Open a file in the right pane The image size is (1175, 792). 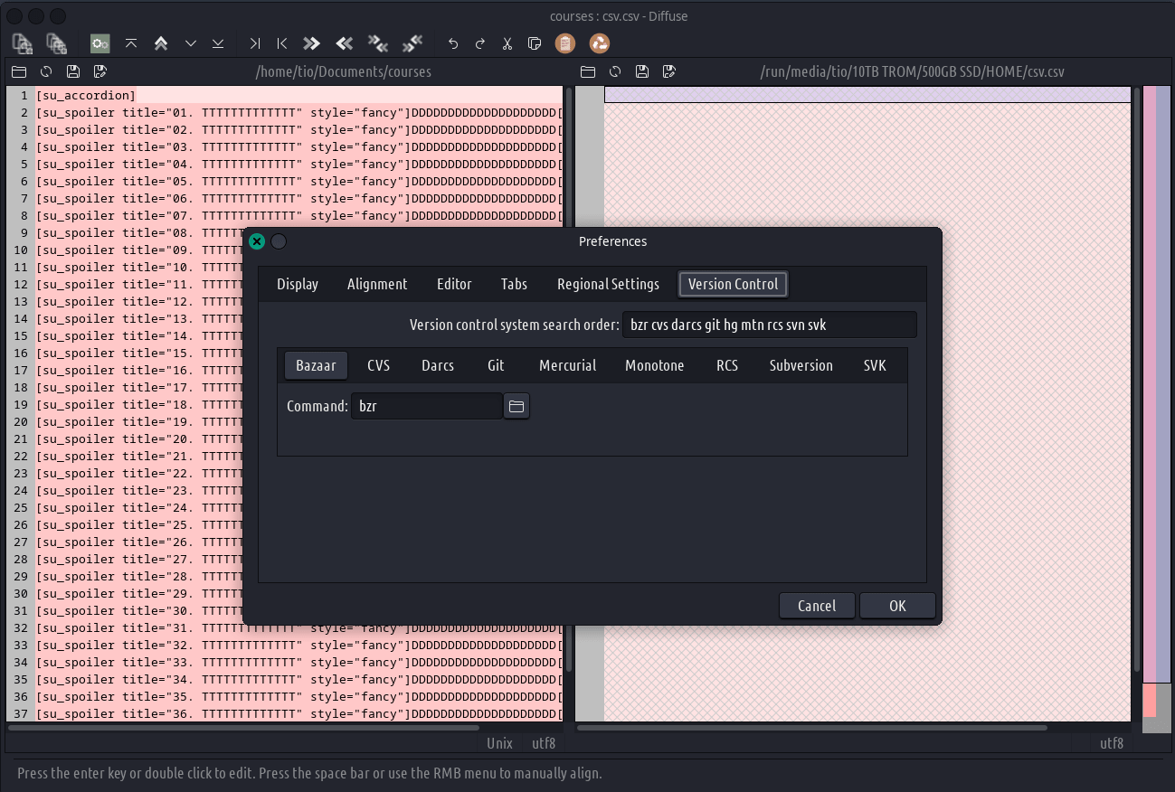(x=588, y=71)
